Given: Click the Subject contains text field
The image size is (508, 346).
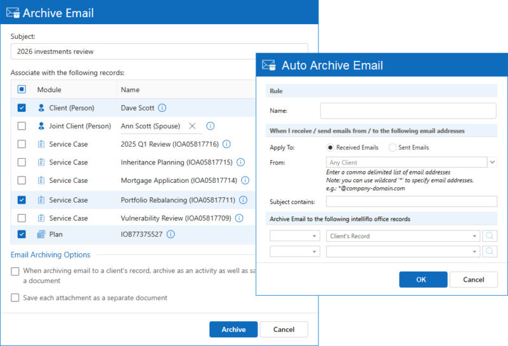Looking at the screenshot, I should tap(411, 202).
